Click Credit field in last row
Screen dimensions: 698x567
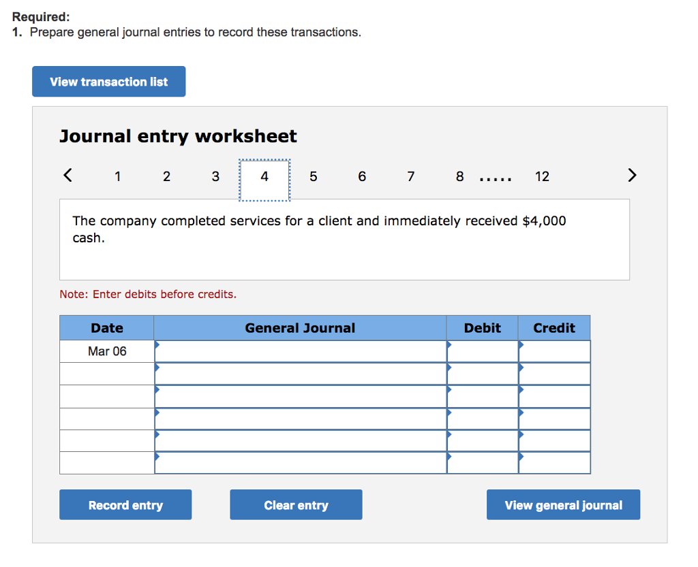(555, 463)
